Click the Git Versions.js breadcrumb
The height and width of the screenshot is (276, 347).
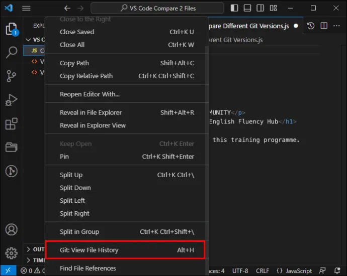pos(236,40)
